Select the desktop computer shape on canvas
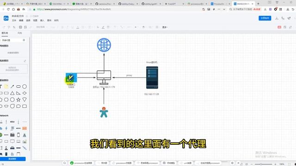Screen dimensions: 296x166 pyautogui.click(x=104, y=77)
